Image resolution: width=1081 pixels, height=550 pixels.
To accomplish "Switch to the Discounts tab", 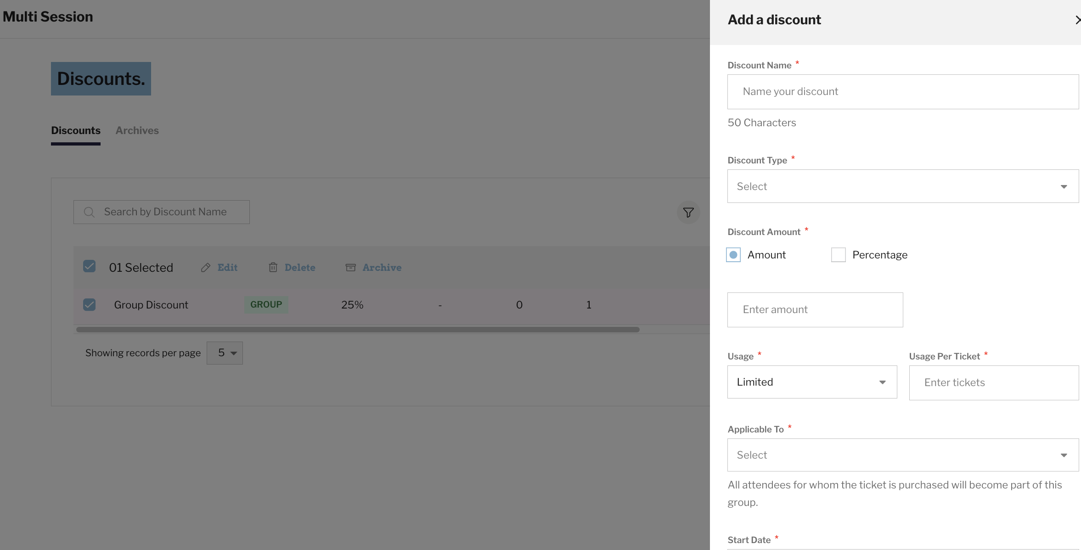I will (x=76, y=131).
